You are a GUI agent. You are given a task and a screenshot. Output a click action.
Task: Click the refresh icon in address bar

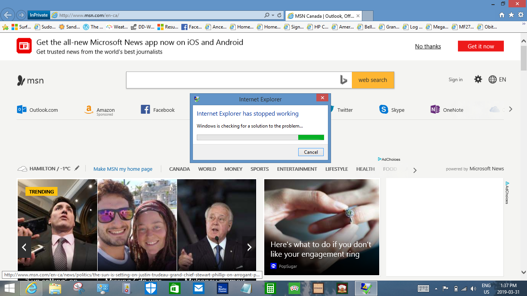pos(279,15)
